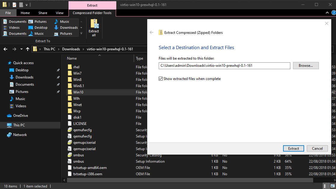Go back with the Explorer back arrow
Image resolution: width=336 pixels, height=189 pixels.
coord(6,49)
